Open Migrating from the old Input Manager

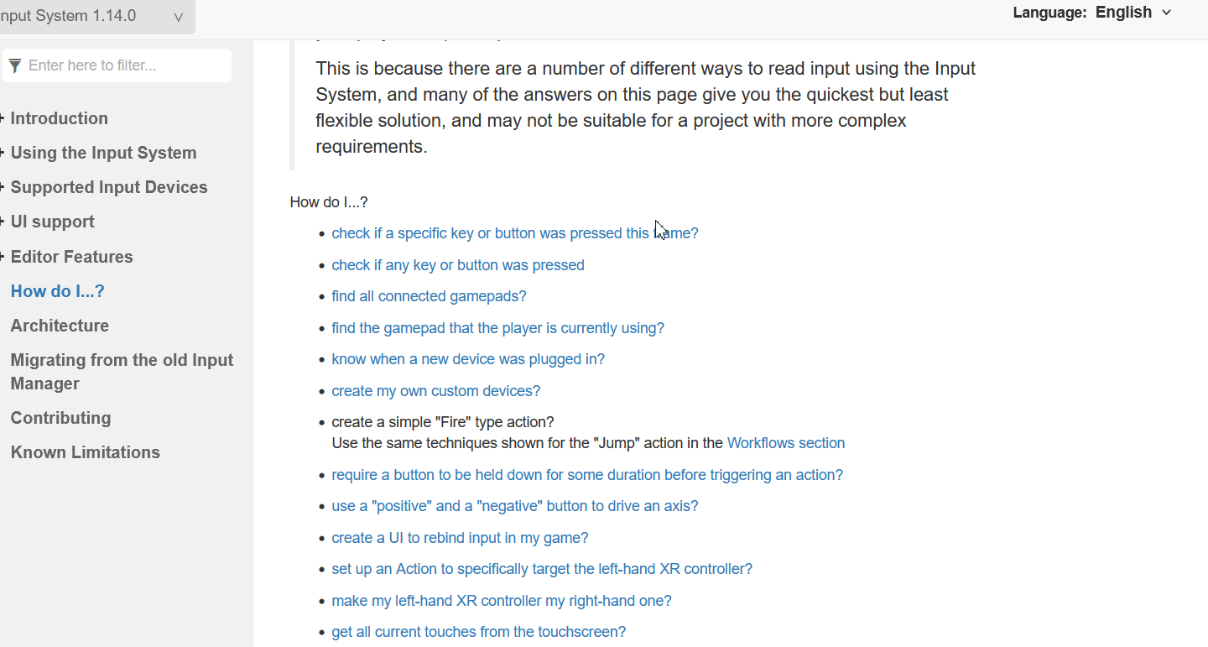122,372
